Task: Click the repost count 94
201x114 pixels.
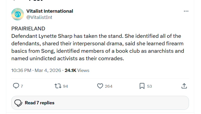Action: tap(65, 86)
